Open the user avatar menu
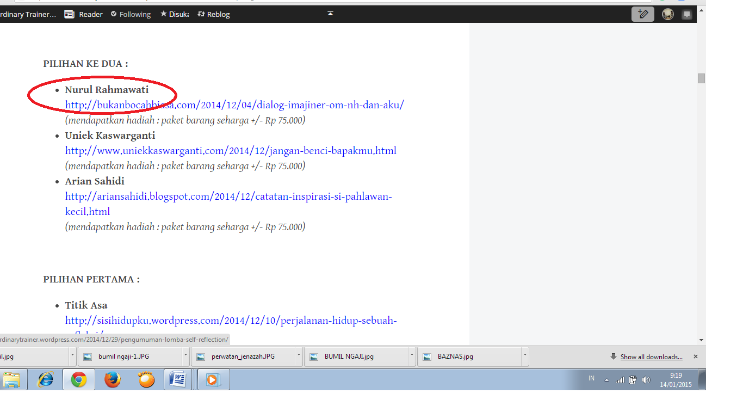The width and height of the screenshot is (743, 418). (x=667, y=14)
